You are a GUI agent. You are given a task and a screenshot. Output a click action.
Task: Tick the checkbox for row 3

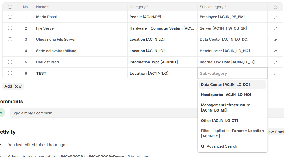(10, 39)
